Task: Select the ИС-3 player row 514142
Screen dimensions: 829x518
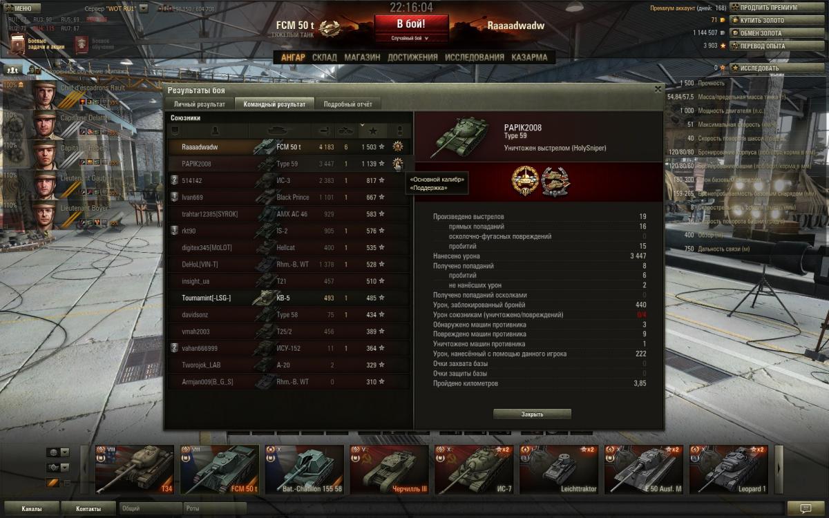Action: (289, 180)
